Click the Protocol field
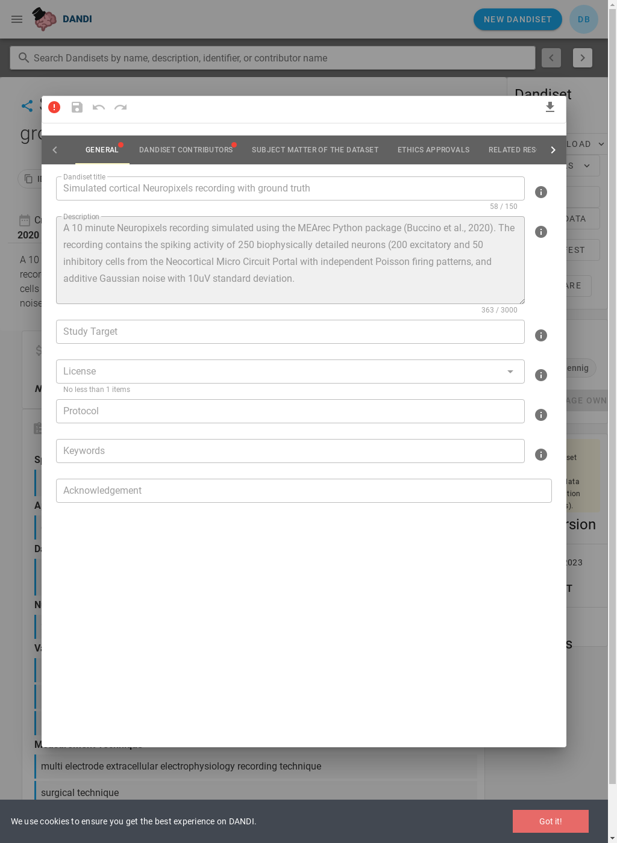 [290, 411]
